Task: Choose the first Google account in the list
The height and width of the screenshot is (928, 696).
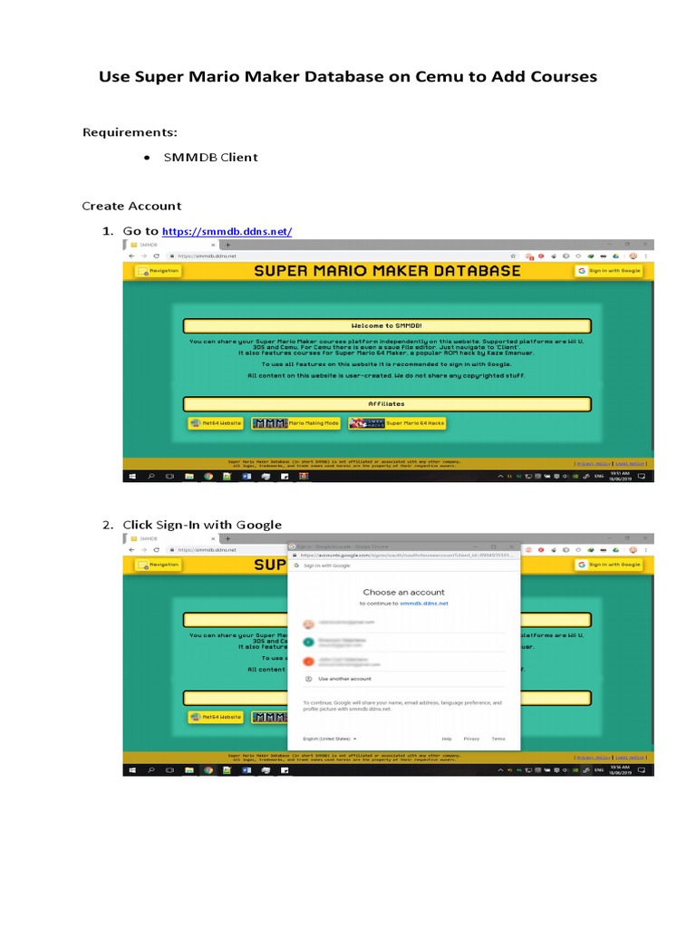Action: coord(403,623)
